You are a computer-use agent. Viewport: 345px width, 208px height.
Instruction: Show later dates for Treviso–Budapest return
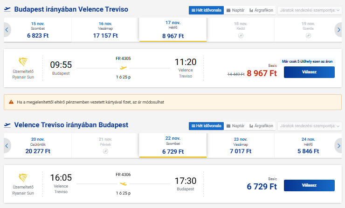point(338,146)
